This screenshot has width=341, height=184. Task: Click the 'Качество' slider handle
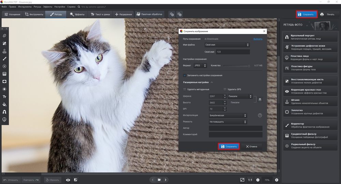click(249, 66)
